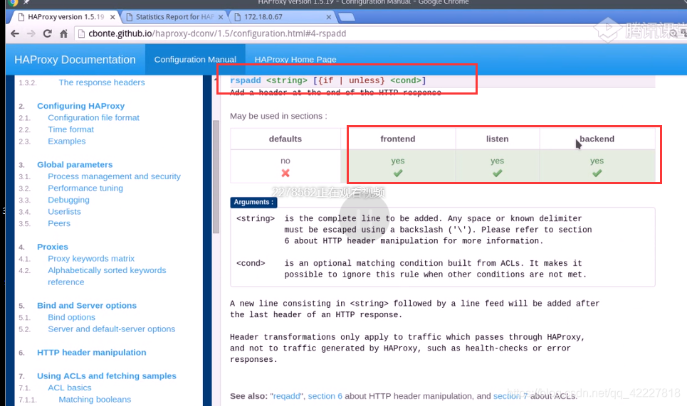Open HAProxy Documentation brand link

click(75, 60)
